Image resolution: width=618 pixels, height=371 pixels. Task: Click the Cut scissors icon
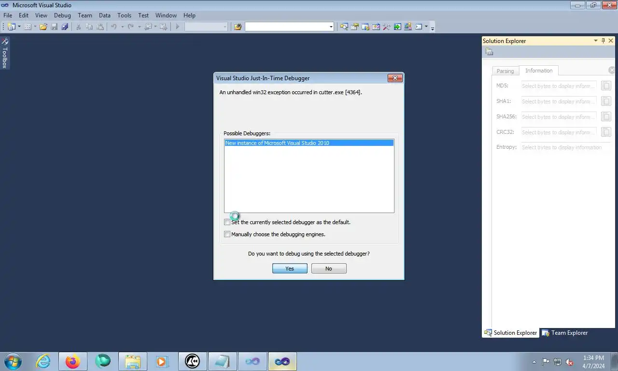coord(78,27)
